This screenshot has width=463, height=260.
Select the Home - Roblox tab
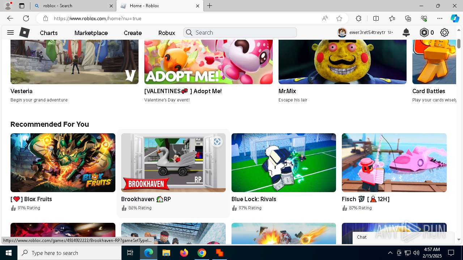pyautogui.click(x=160, y=6)
